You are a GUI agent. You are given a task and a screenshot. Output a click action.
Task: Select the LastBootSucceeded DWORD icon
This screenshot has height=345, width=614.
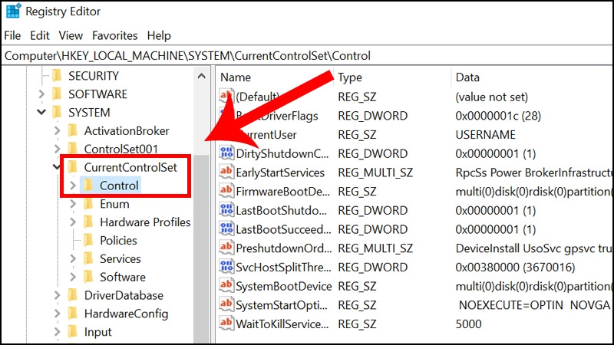tap(226, 228)
